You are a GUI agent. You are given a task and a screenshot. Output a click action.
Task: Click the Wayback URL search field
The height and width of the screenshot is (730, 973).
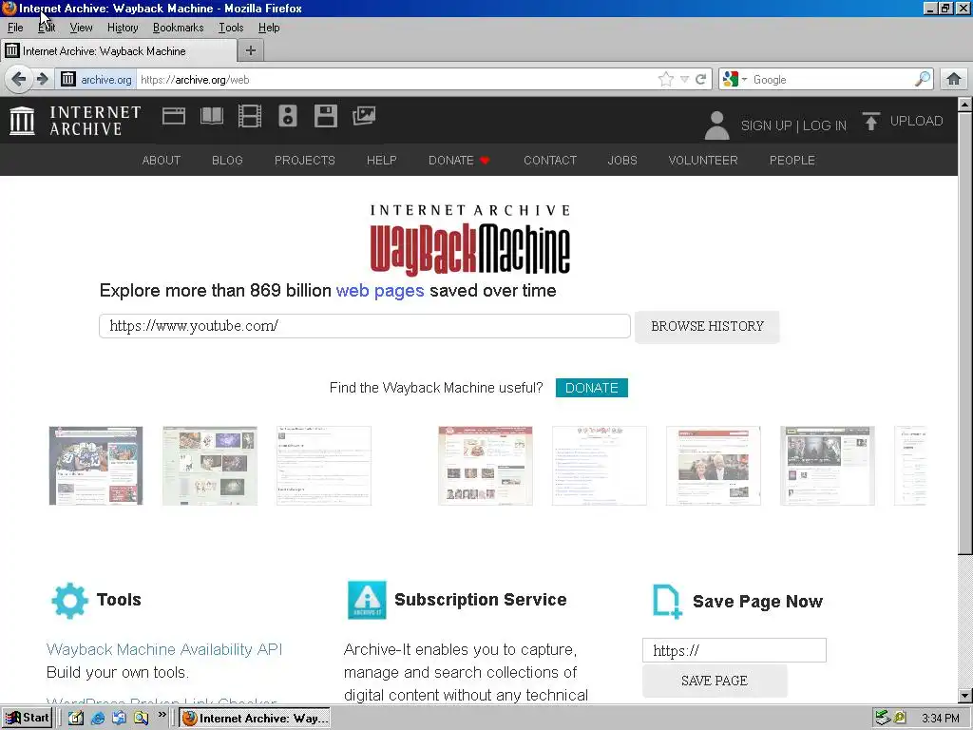pos(365,326)
